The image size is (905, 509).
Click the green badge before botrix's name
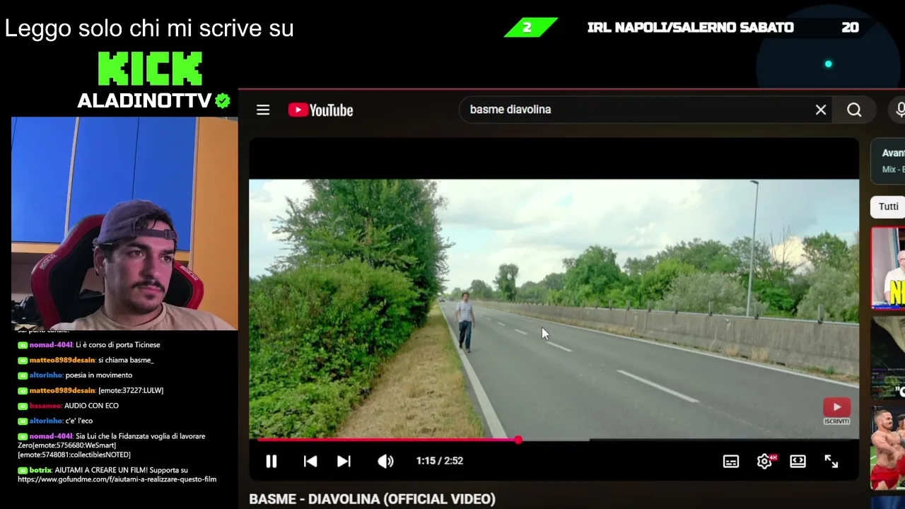pos(23,470)
